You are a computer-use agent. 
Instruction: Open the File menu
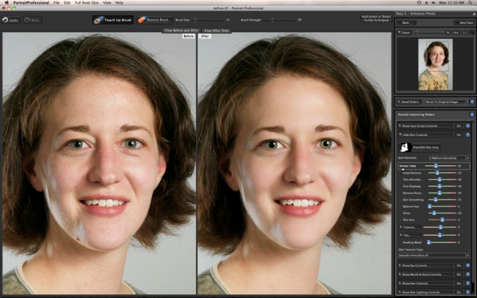57,2
